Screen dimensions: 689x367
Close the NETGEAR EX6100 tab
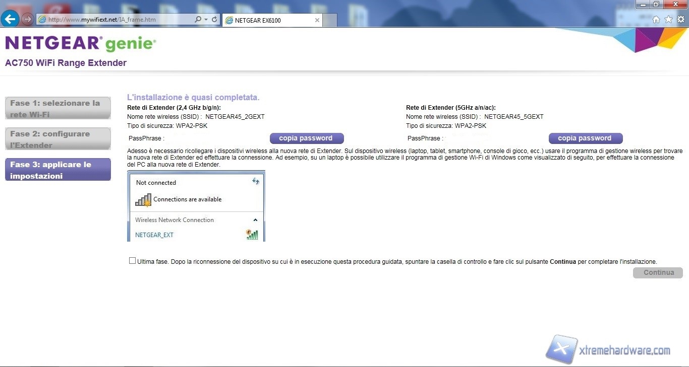point(317,20)
